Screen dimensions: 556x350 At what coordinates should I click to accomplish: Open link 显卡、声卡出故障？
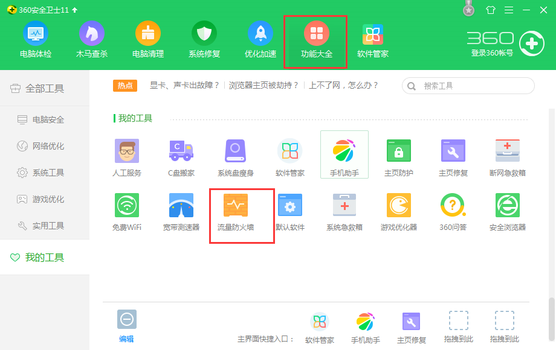pyautogui.click(x=184, y=85)
